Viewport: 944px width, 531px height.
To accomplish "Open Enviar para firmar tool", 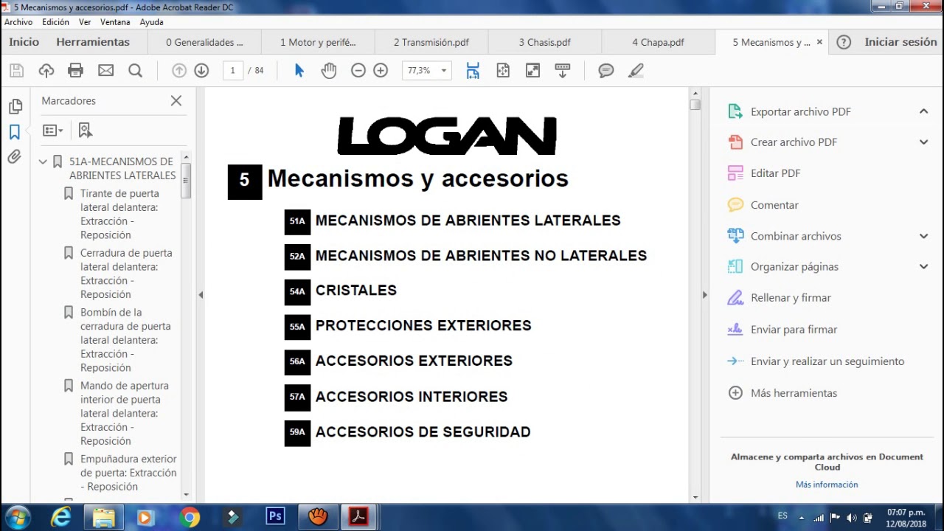I will click(x=794, y=330).
